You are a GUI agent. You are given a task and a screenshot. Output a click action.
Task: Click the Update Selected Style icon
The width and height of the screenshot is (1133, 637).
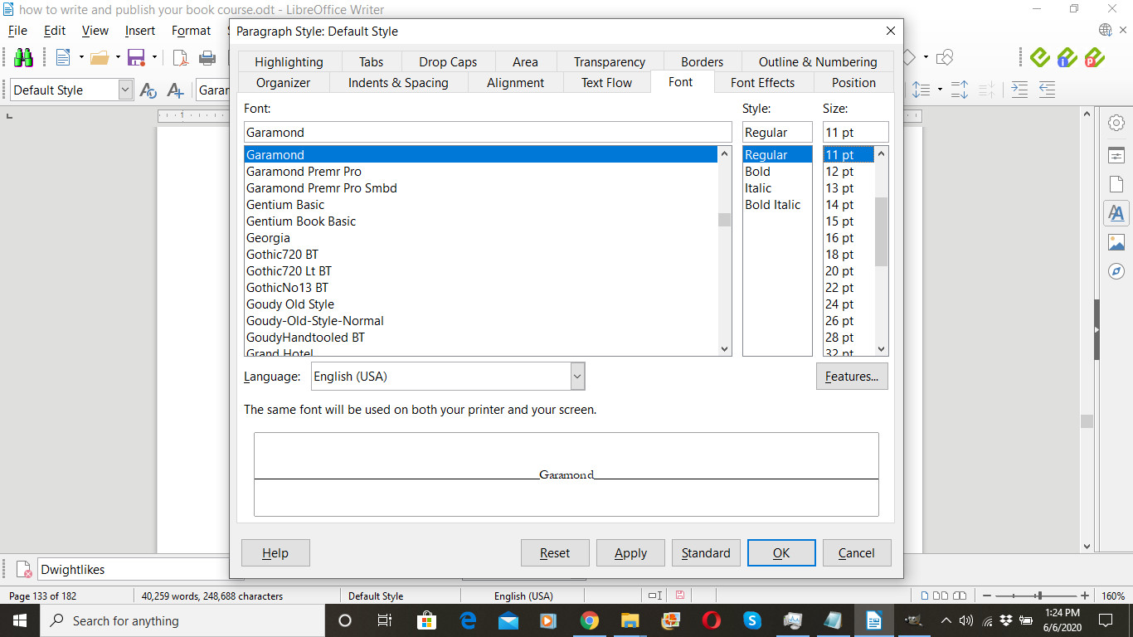tap(148, 90)
